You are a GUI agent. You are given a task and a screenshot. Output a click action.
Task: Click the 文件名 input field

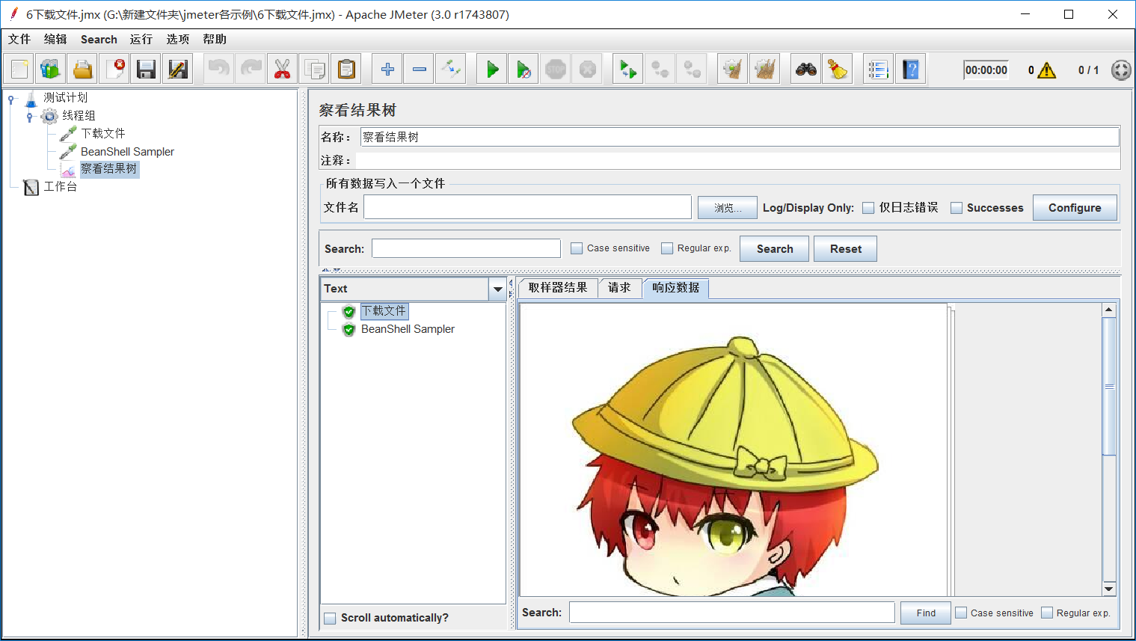527,207
